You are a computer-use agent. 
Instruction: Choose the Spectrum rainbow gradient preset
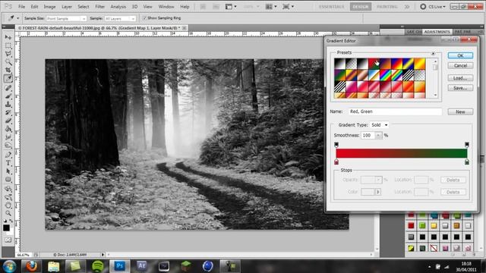[x=385, y=74]
